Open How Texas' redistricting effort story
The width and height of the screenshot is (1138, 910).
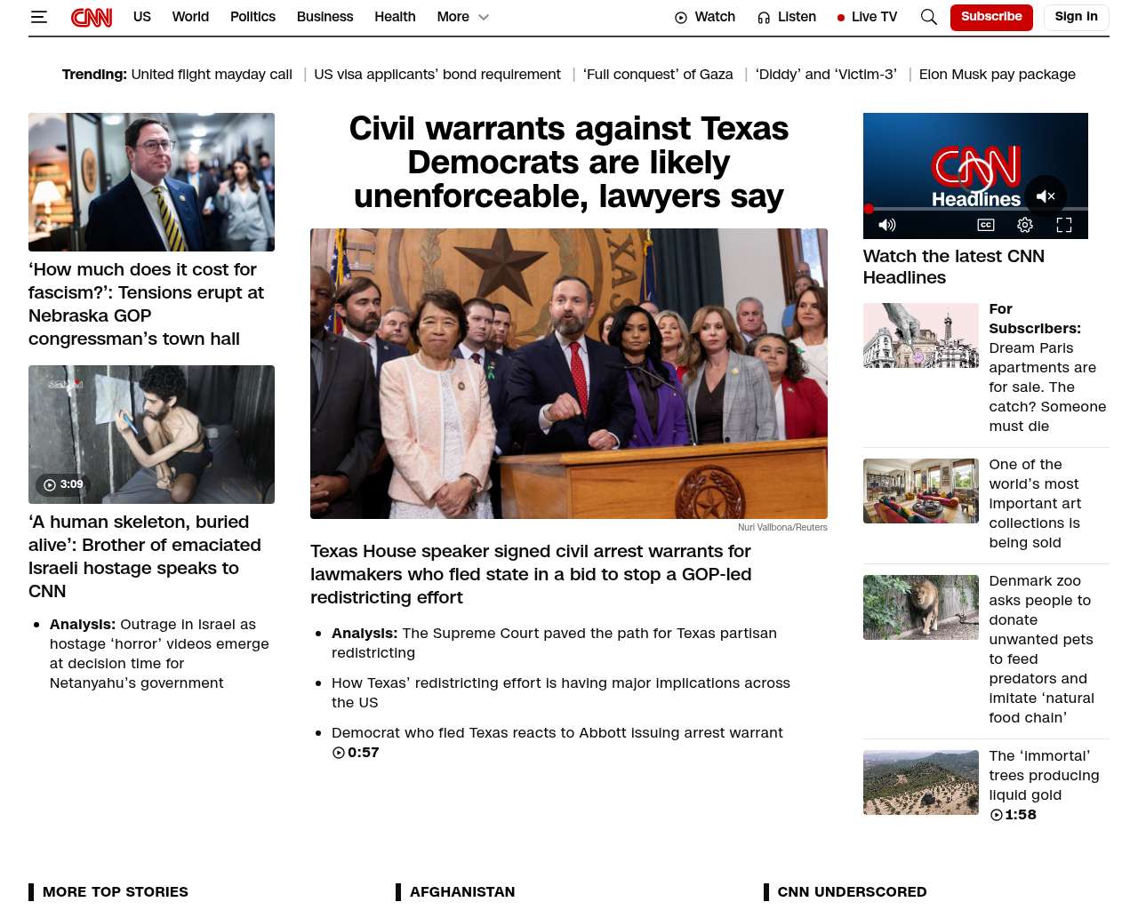[561, 692]
